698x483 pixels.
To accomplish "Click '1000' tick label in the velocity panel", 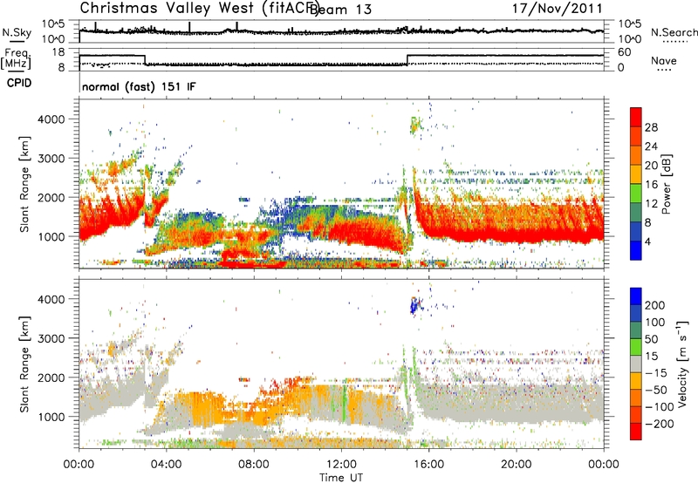I will [51, 417].
